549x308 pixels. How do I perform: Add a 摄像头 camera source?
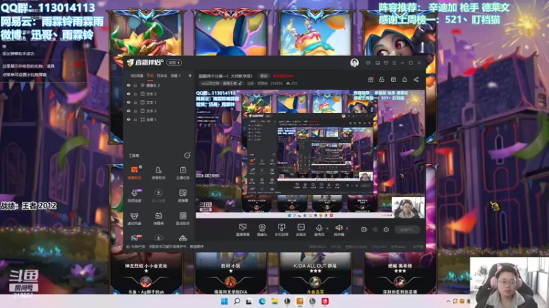click(262, 230)
